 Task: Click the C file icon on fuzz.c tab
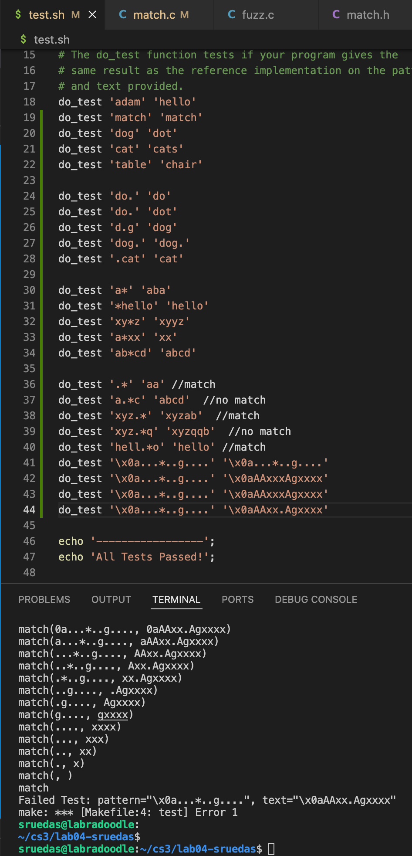[232, 15]
